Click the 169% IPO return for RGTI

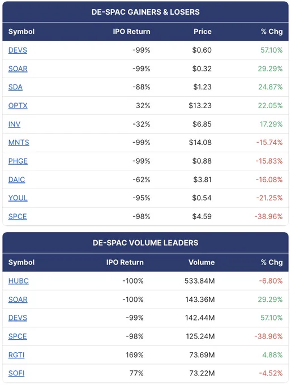tap(134, 355)
